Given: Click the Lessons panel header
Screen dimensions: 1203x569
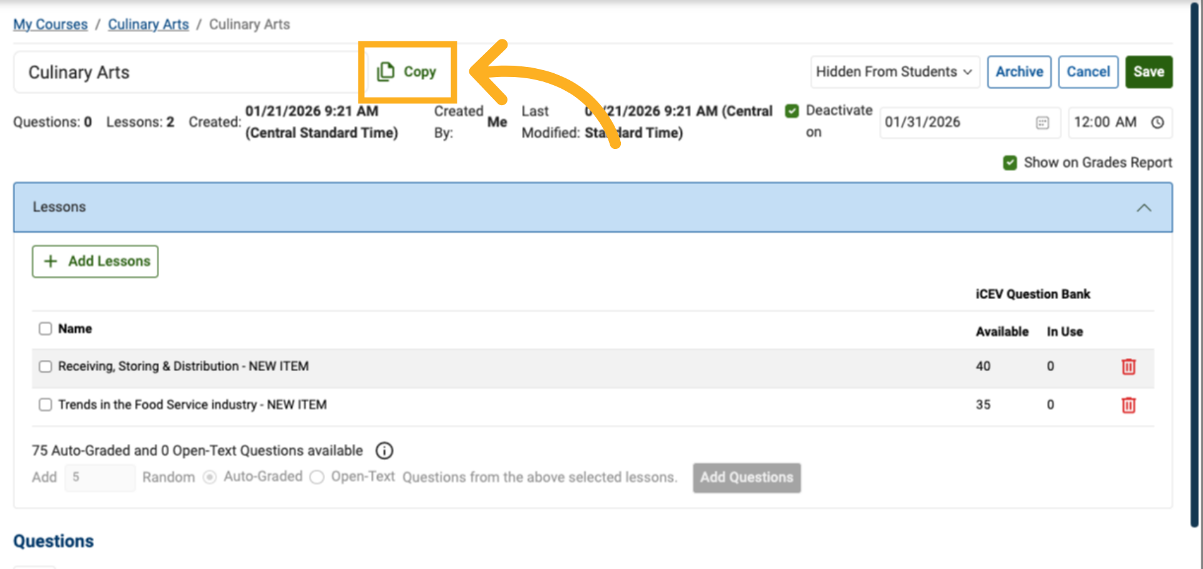Looking at the screenshot, I should (x=593, y=207).
